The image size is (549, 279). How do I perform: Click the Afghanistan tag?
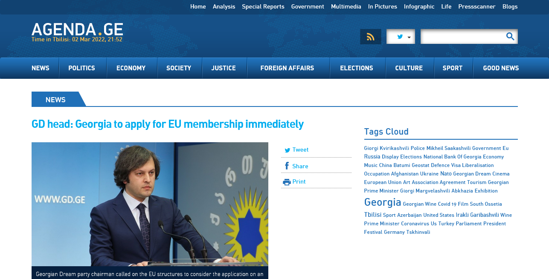(405, 174)
